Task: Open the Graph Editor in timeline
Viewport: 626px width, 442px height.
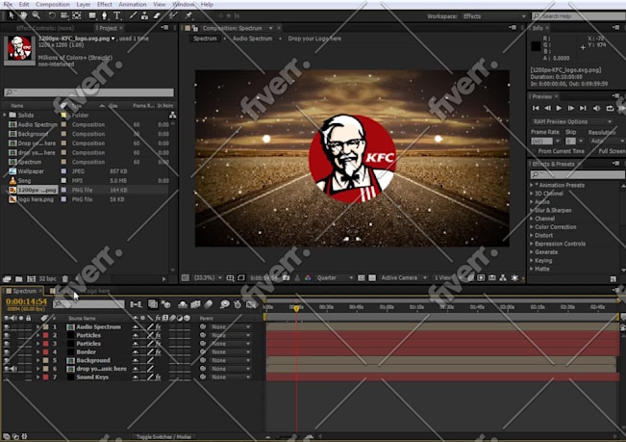Action: tap(251, 304)
